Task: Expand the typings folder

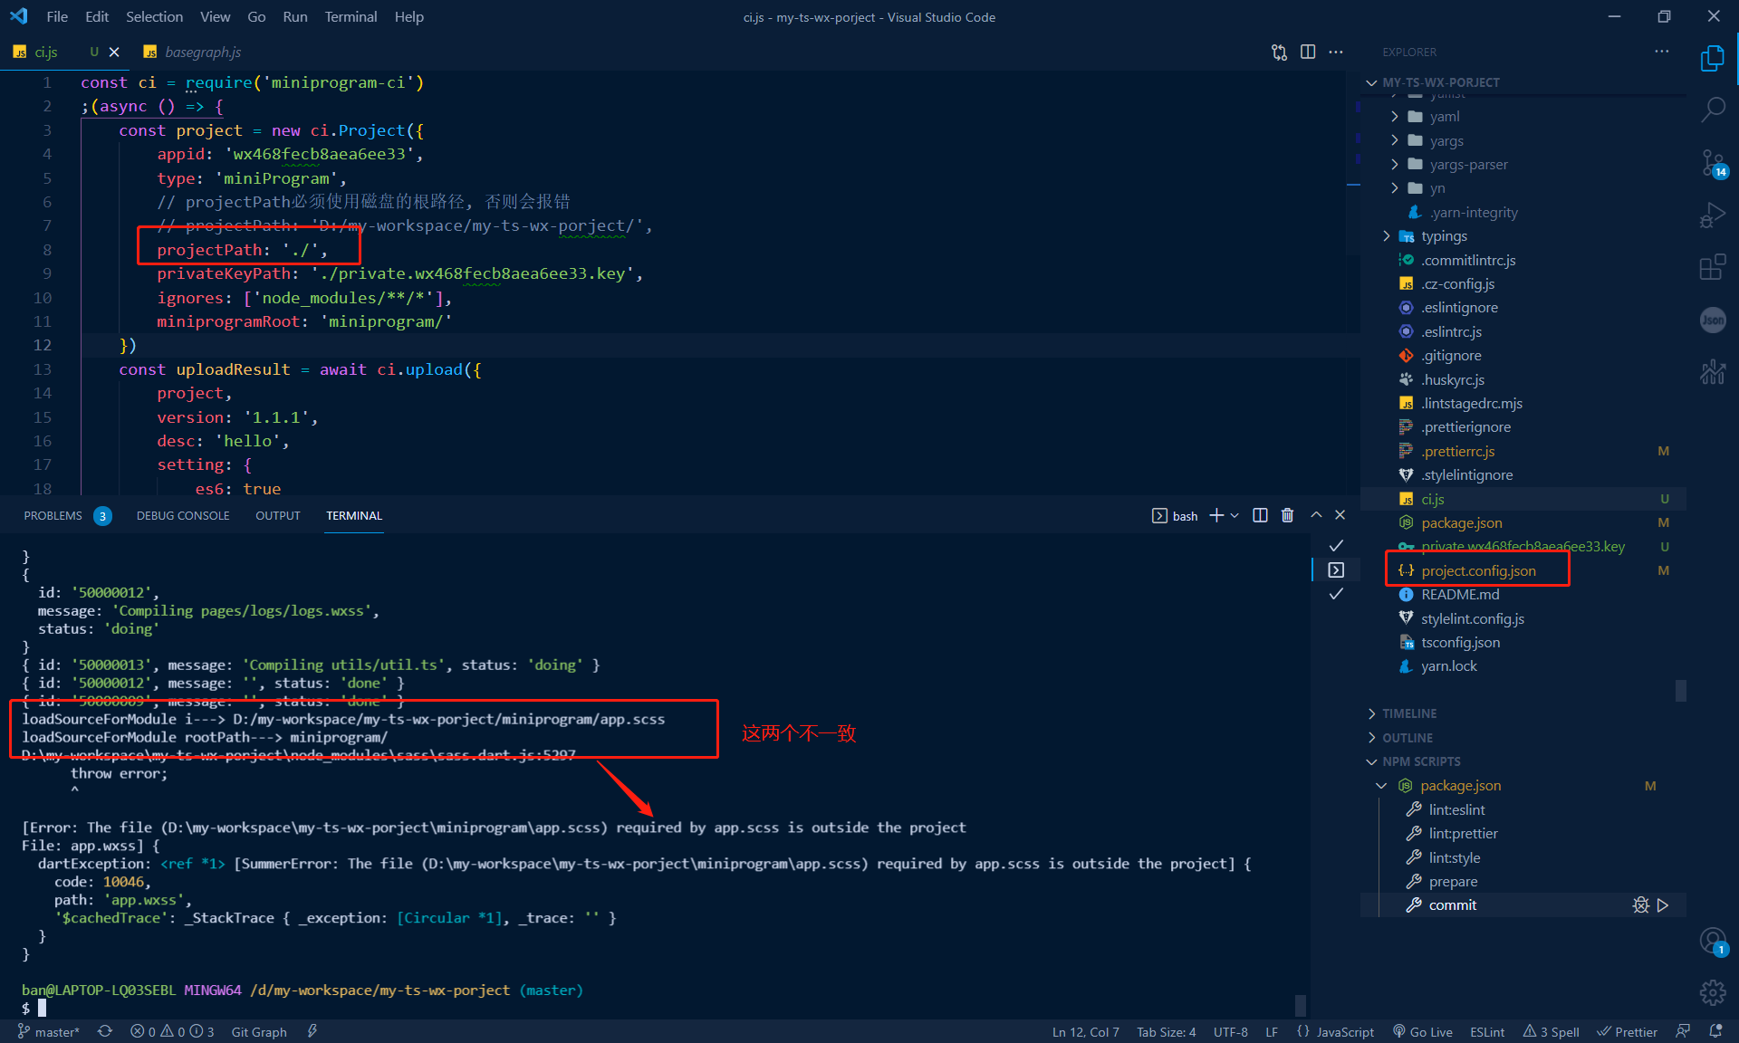Action: point(1444,236)
